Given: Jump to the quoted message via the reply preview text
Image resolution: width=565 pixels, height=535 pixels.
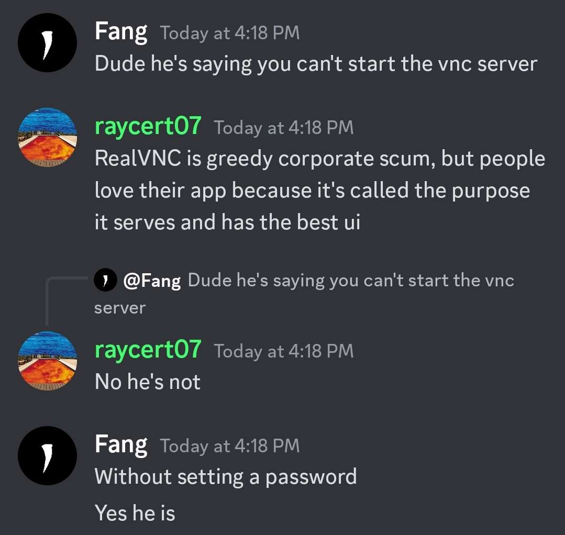Looking at the screenshot, I should tap(304, 294).
